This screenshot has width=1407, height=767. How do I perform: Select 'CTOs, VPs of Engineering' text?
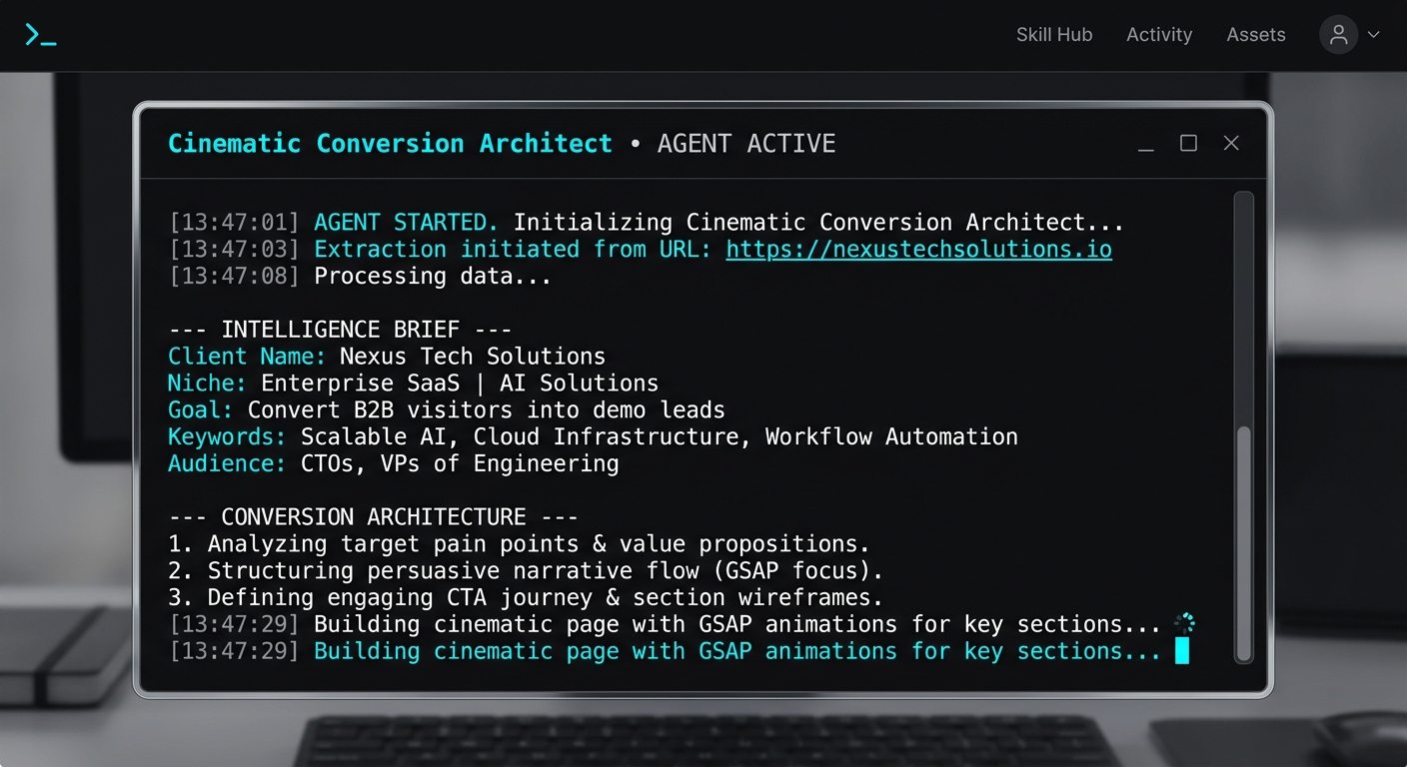pos(460,463)
